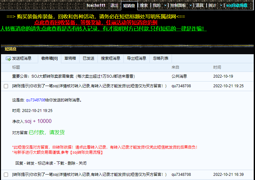Click 删除 under the open message
The image size is (255, 180).
click(x=71, y=163)
